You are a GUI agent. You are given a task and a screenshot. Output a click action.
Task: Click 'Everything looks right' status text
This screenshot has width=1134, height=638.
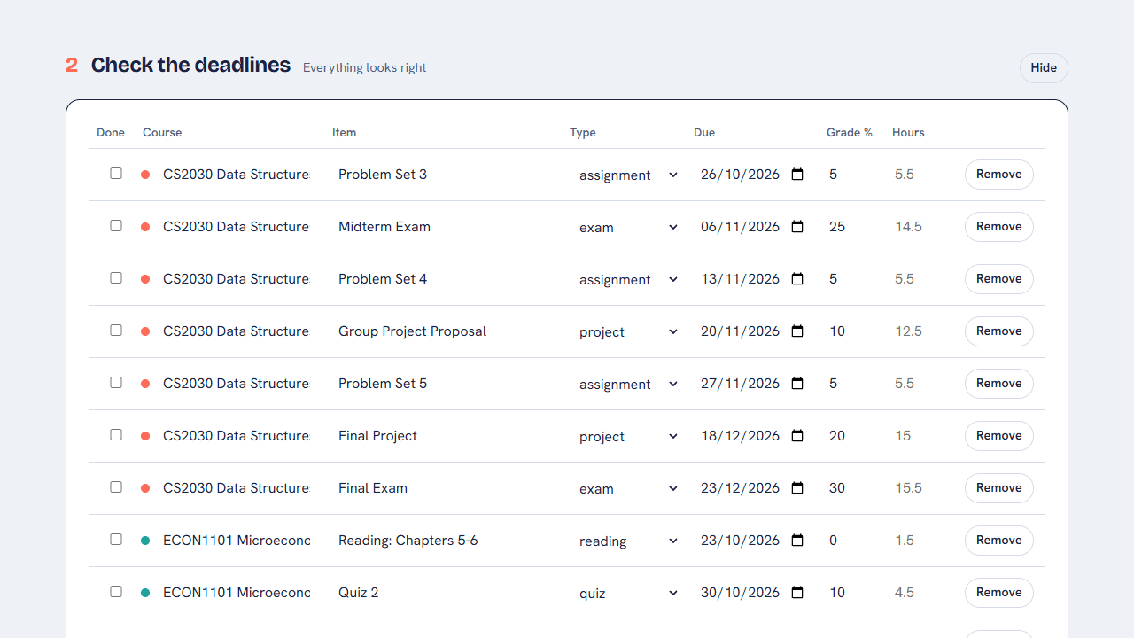pyautogui.click(x=365, y=67)
